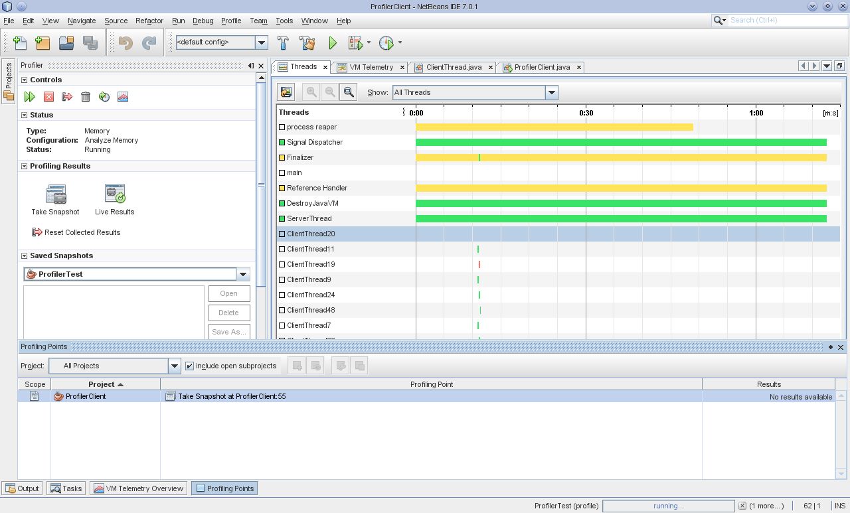Save current threads view as image

(286, 92)
